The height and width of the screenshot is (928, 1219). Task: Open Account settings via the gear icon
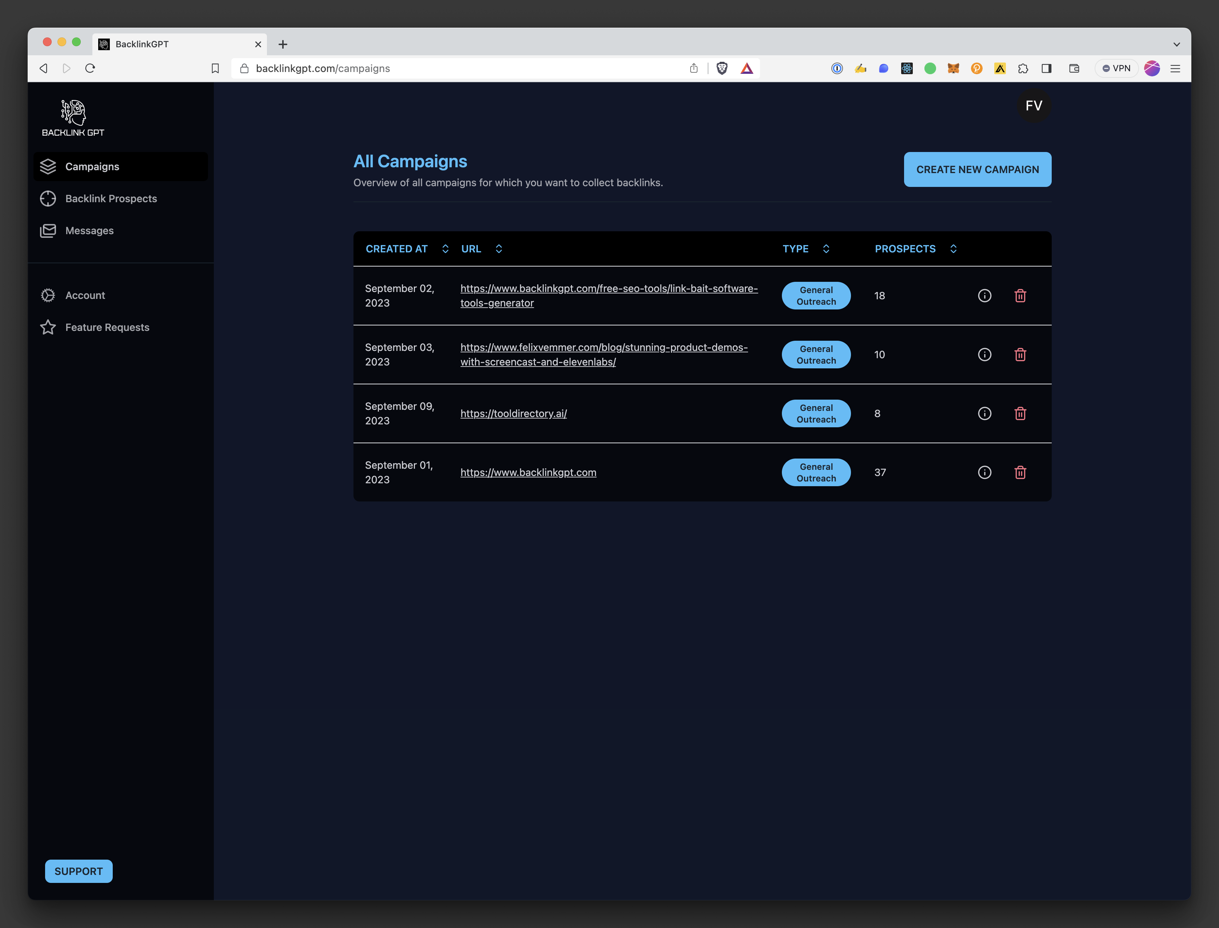click(x=48, y=295)
